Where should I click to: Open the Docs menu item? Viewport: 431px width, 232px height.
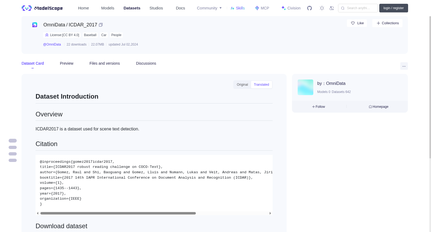coord(180,8)
